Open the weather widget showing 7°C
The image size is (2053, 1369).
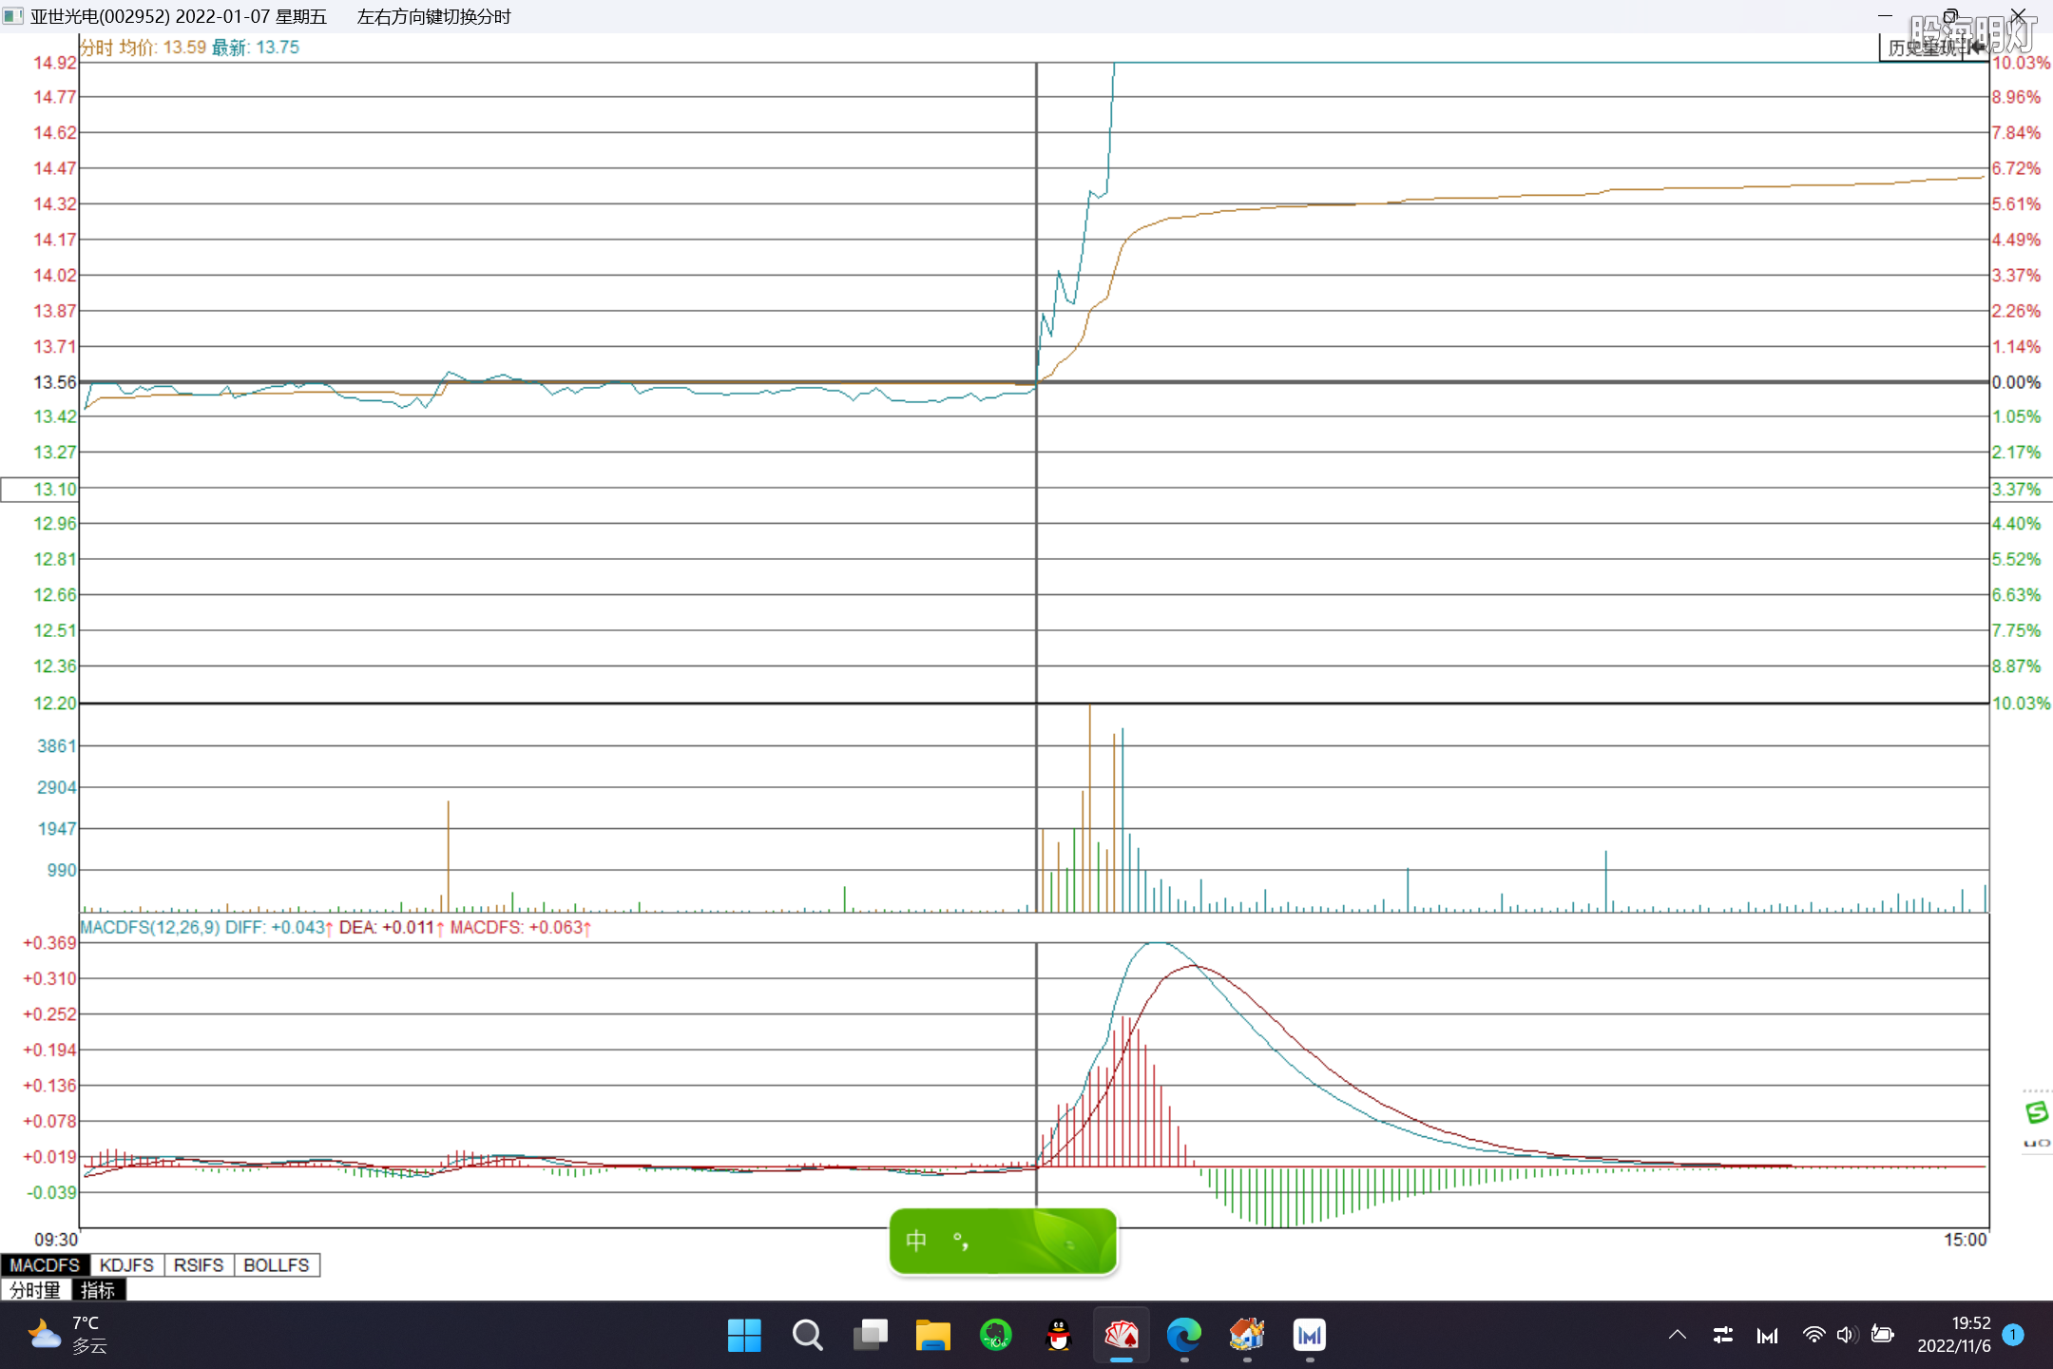[67, 1335]
